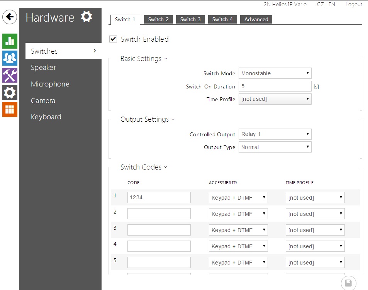Click the back arrow icon
The image size is (368, 290).
point(10,17)
